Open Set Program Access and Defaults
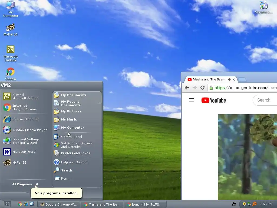Viewport: 277px width, 208px height. pyautogui.click(x=77, y=145)
